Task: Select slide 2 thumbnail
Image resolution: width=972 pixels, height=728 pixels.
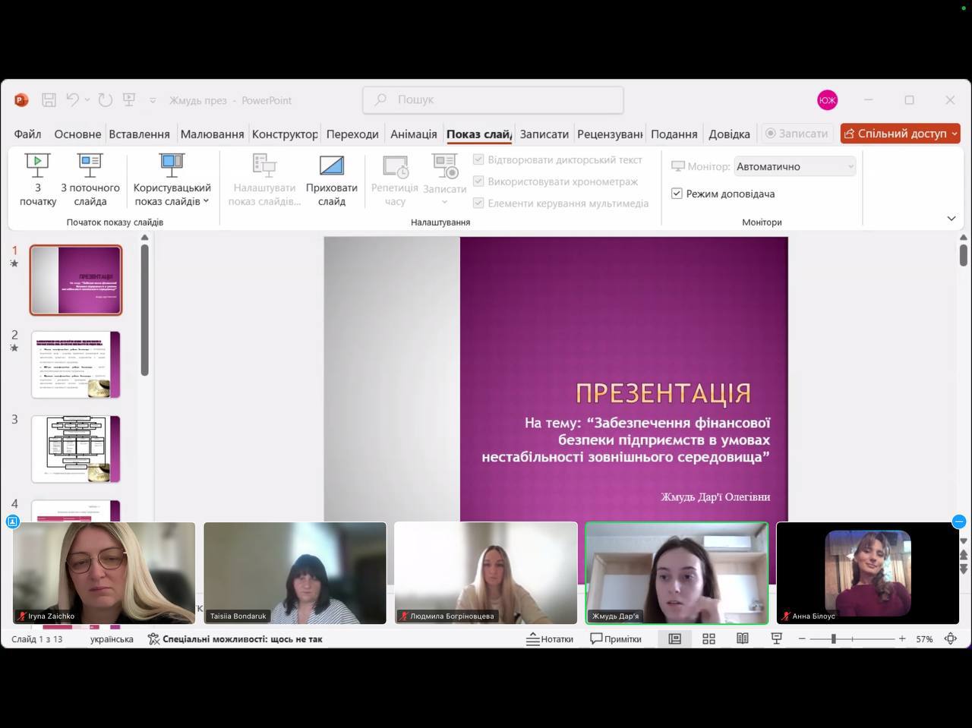Action: 76,364
